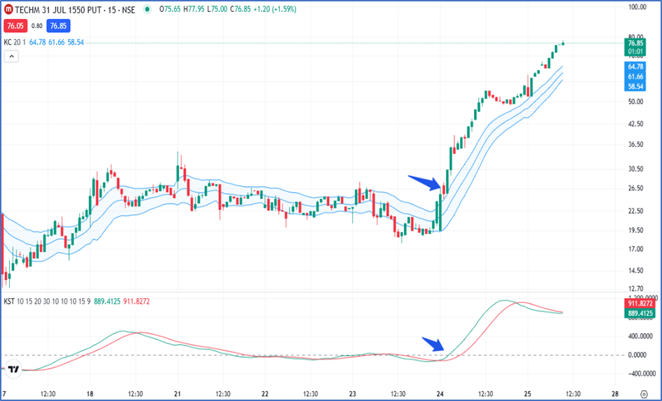Click KST value 889.4125 in legend

pos(107,302)
